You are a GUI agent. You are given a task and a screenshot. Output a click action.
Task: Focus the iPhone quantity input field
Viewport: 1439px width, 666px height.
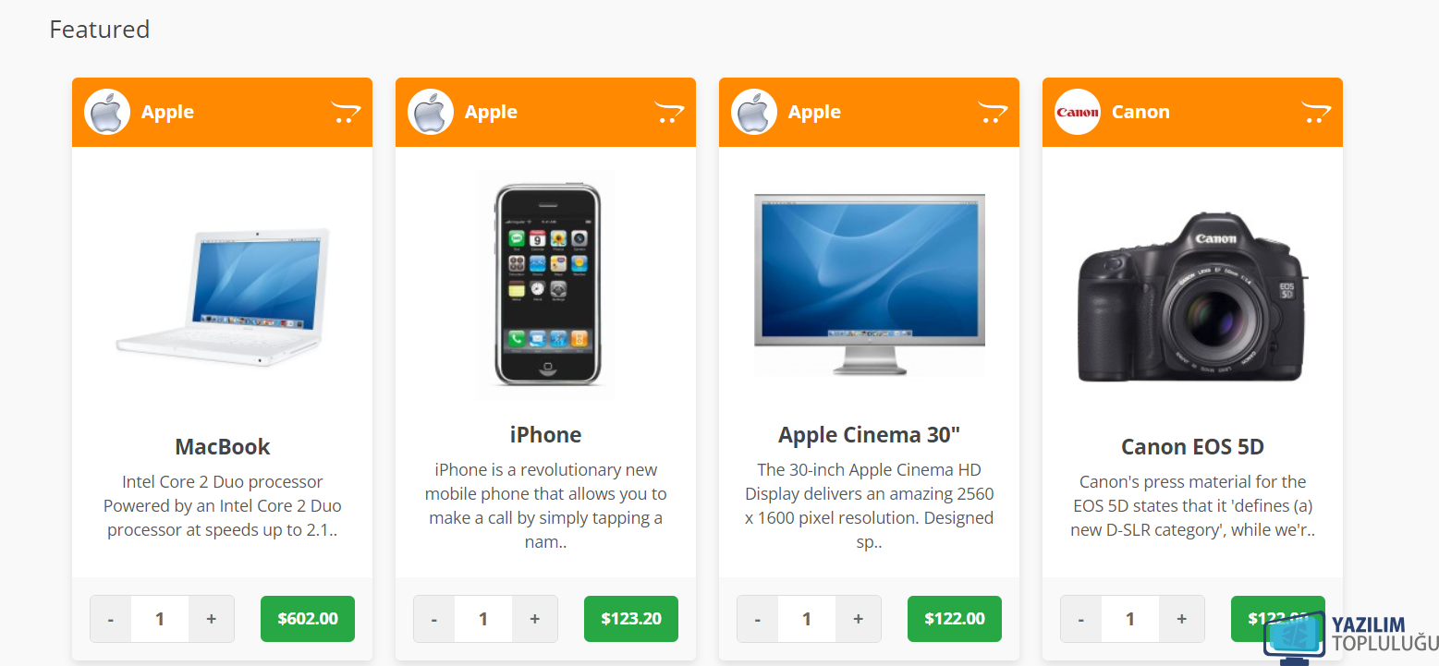click(x=483, y=619)
